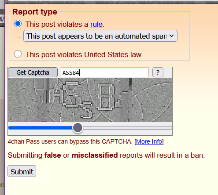Click the question mark captcha help button
The height and width of the screenshot is (195, 218).
click(x=158, y=72)
